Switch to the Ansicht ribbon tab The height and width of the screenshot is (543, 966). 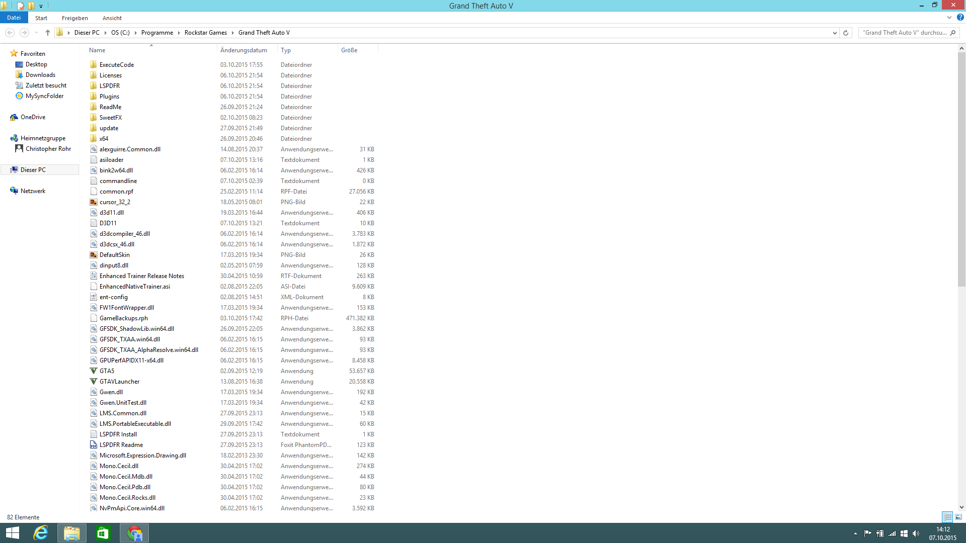(112, 18)
